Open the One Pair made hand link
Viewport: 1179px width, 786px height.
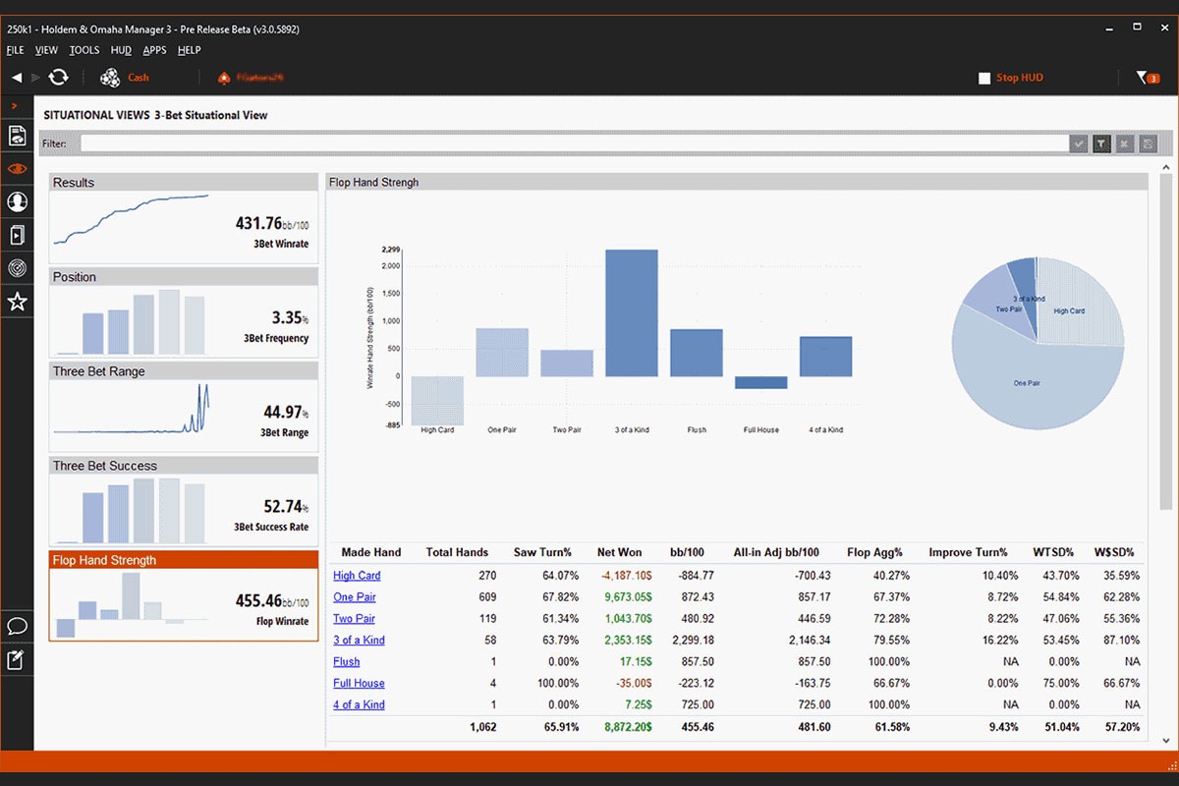(355, 597)
